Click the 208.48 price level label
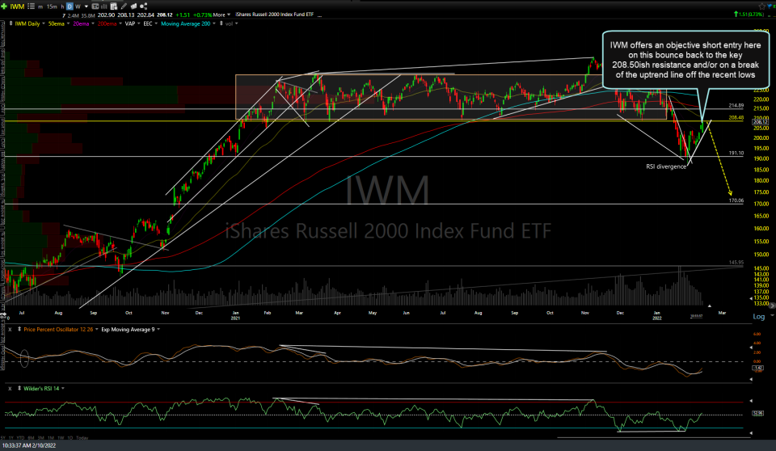Image resolution: width=776 pixels, height=451 pixels. click(736, 118)
